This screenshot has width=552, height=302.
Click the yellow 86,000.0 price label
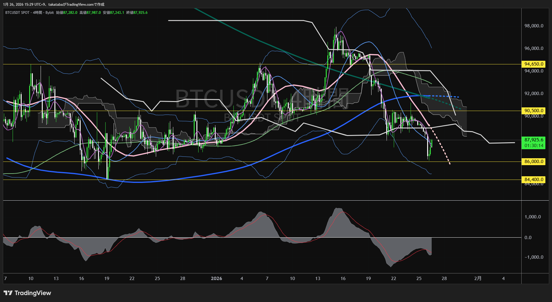click(534, 162)
